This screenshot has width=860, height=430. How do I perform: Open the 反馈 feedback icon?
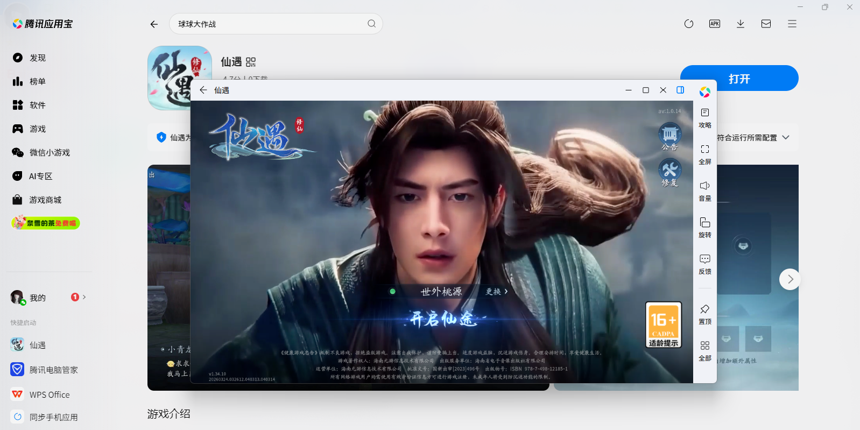[704, 264]
